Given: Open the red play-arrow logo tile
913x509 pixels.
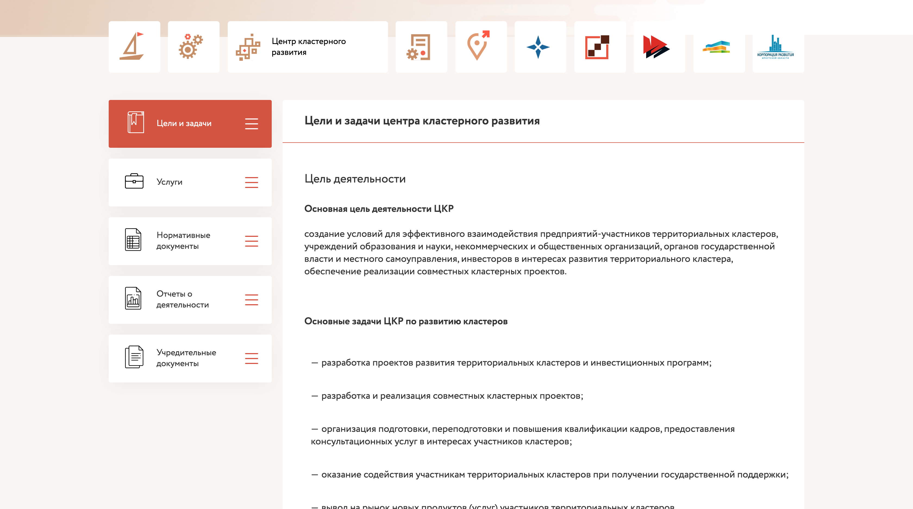Looking at the screenshot, I should coord(659,47).
